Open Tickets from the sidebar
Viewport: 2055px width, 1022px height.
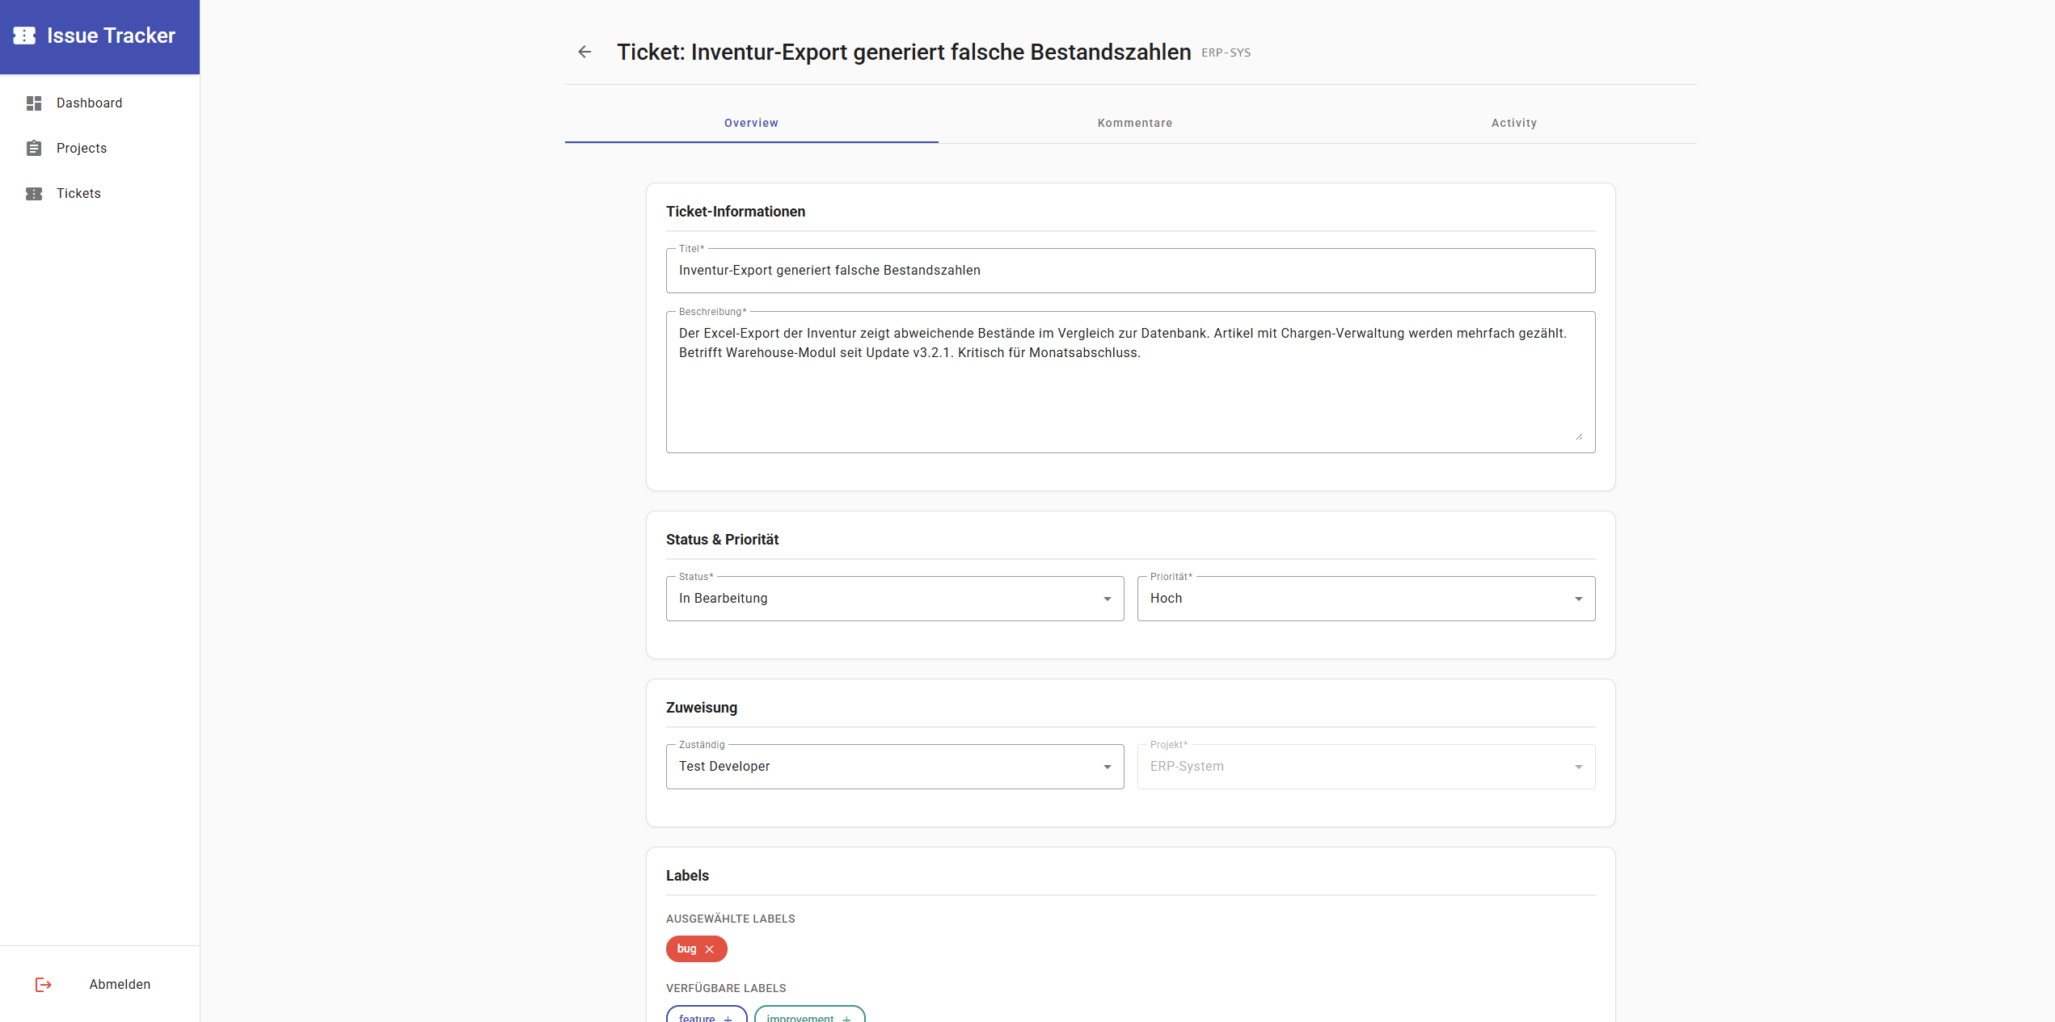[x=100, y=194]
